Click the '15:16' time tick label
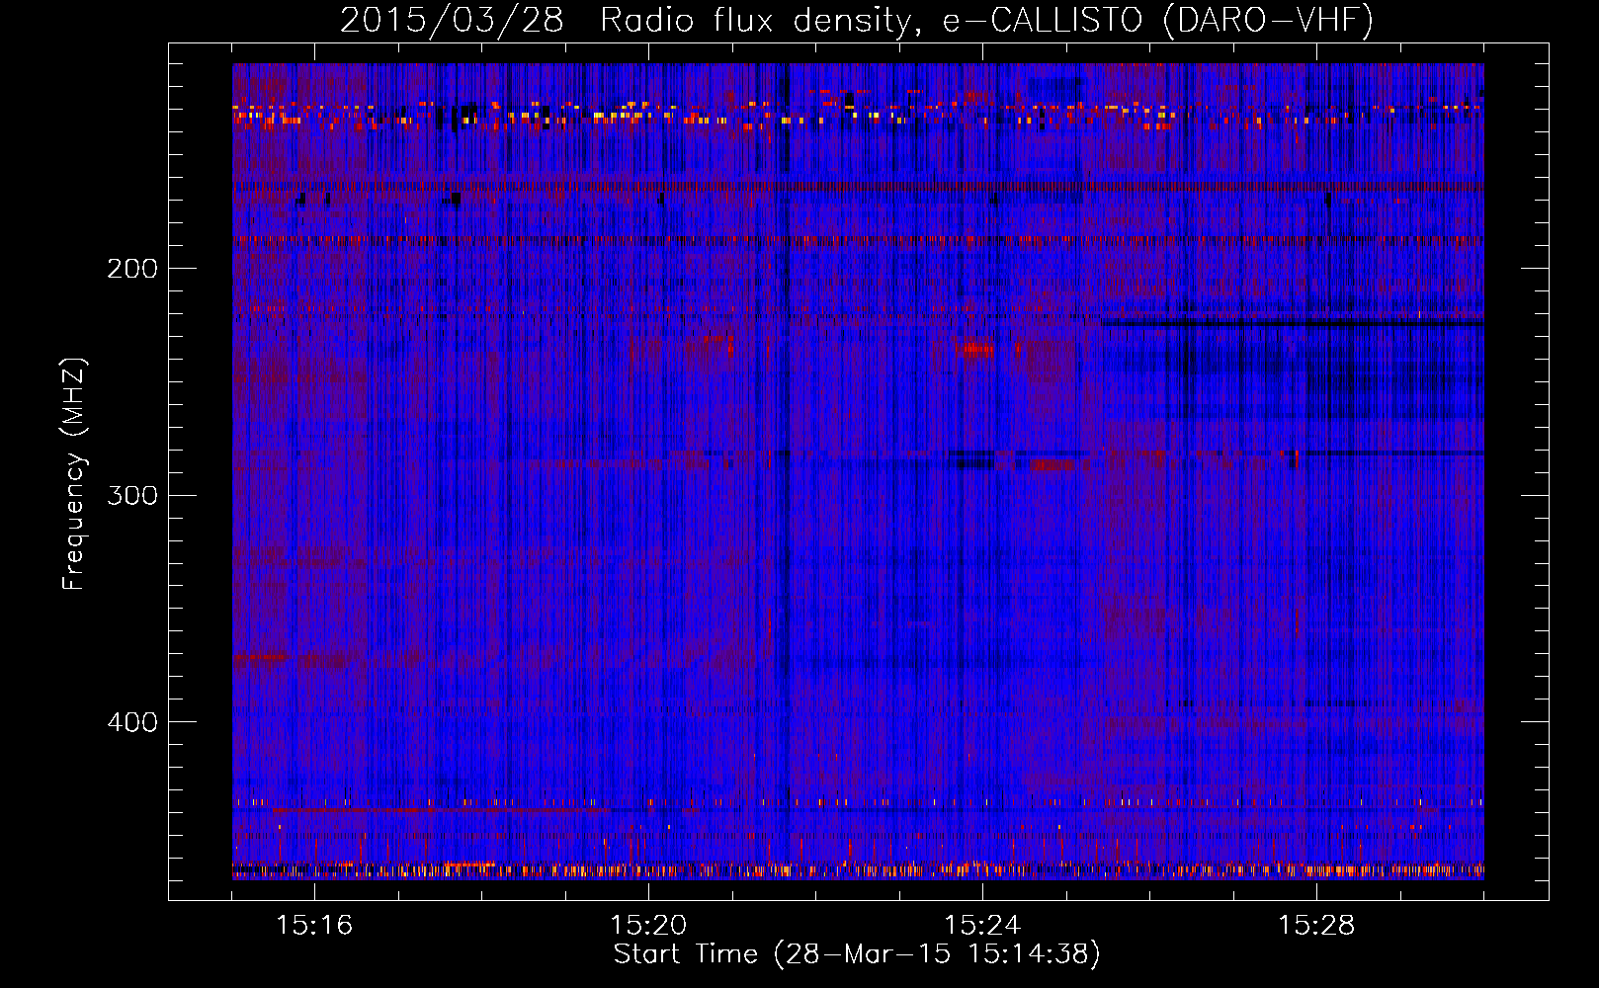1599x988 pixels. pyautogui.click(x=314, y=925)
